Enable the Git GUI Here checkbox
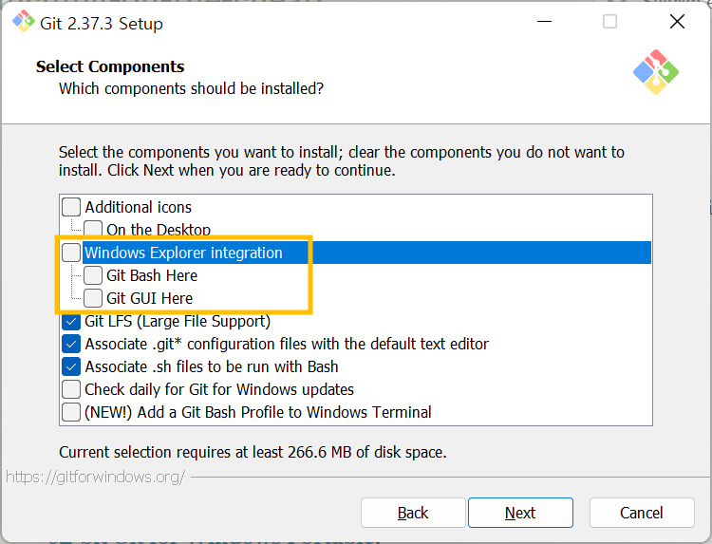 point(93,298)
